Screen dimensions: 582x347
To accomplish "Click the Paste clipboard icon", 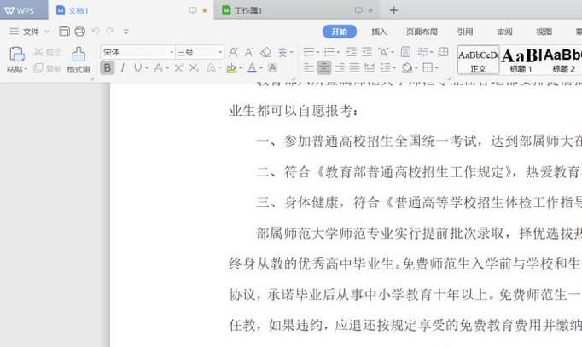I will 17,54.
